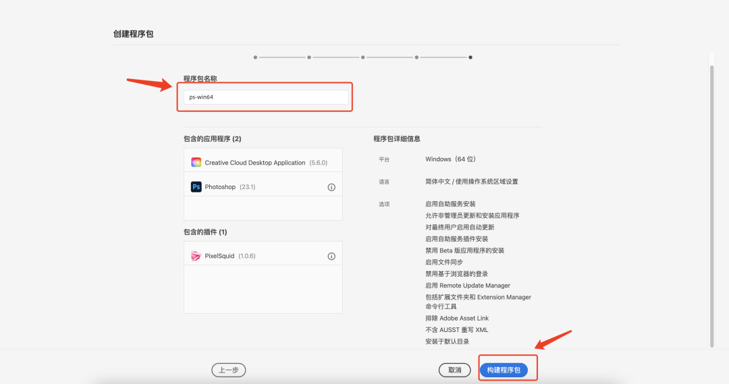729x384 pixels.
Task: Jump to the fourth wizard step dot
Action: click(416, 57)
